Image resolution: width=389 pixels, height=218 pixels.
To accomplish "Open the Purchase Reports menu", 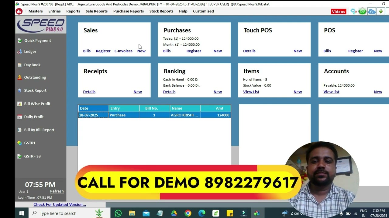I will (129, 11).
